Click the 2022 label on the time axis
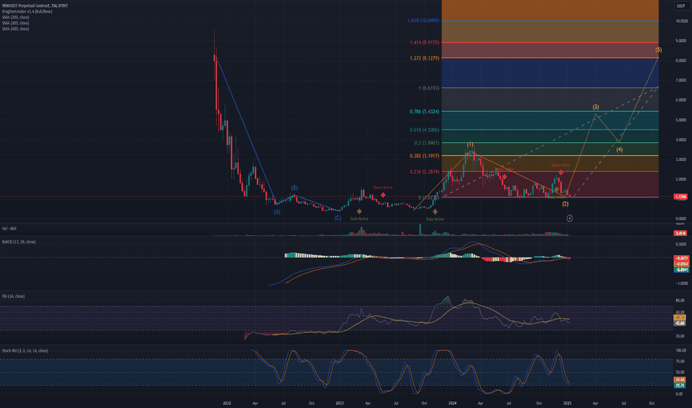 227,403
